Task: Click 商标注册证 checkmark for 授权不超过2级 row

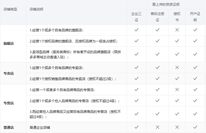Action: [157, 79]
